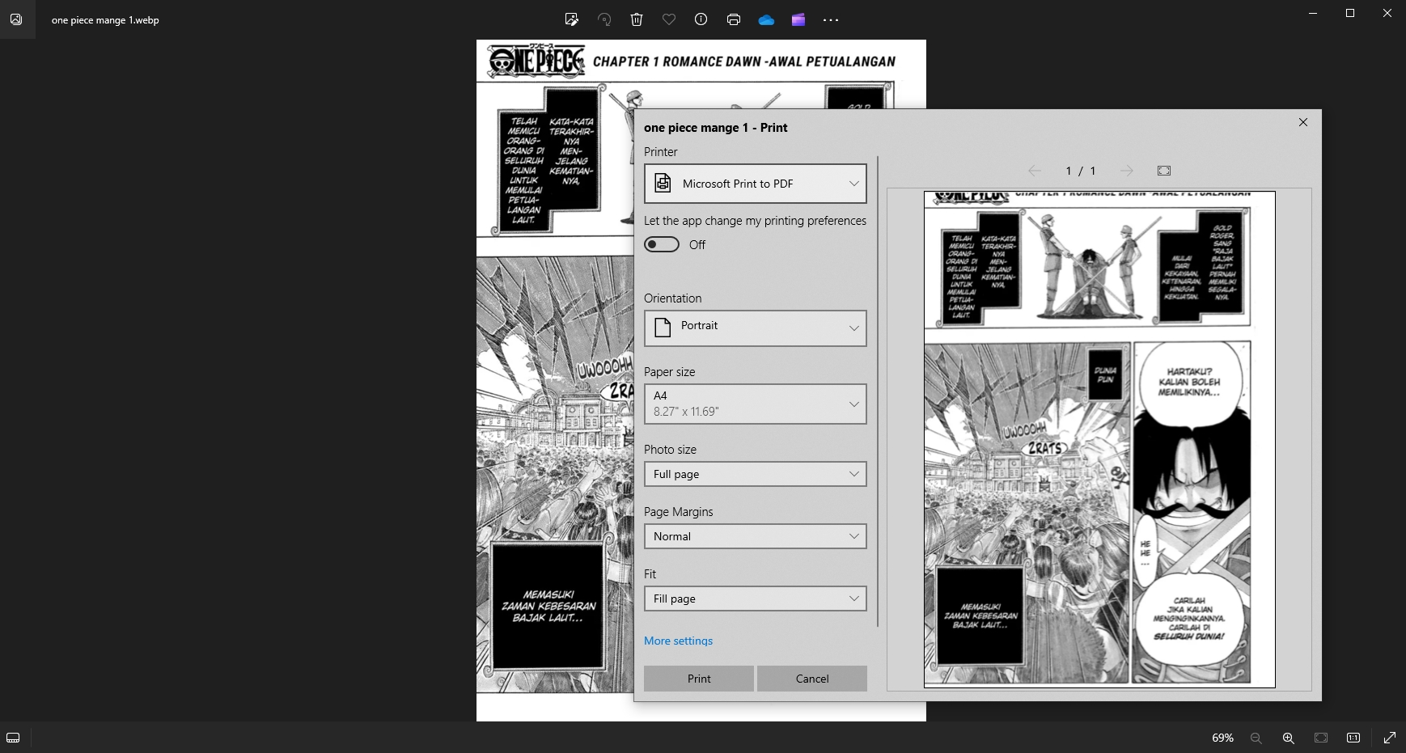Toggle the filmstrip icon in the bottom-left corner
This screenshot has height=753, width=1406.
(x=13, y=738)
